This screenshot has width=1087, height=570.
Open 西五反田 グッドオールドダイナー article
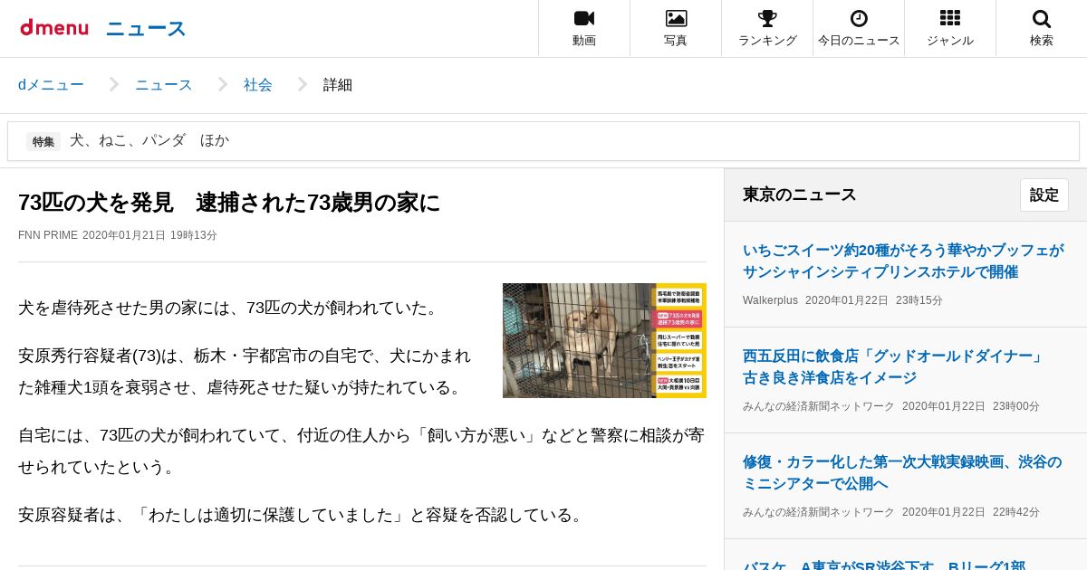tap(894, 366)
